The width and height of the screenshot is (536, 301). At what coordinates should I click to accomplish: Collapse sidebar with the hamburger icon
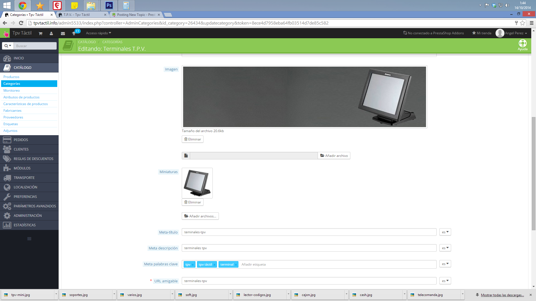coord(29,239)
